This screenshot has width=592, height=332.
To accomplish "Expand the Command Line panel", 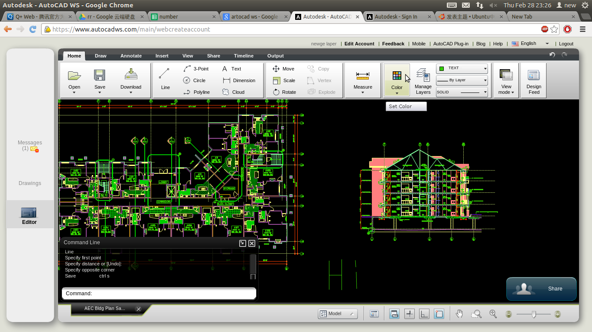I will 243,243.
